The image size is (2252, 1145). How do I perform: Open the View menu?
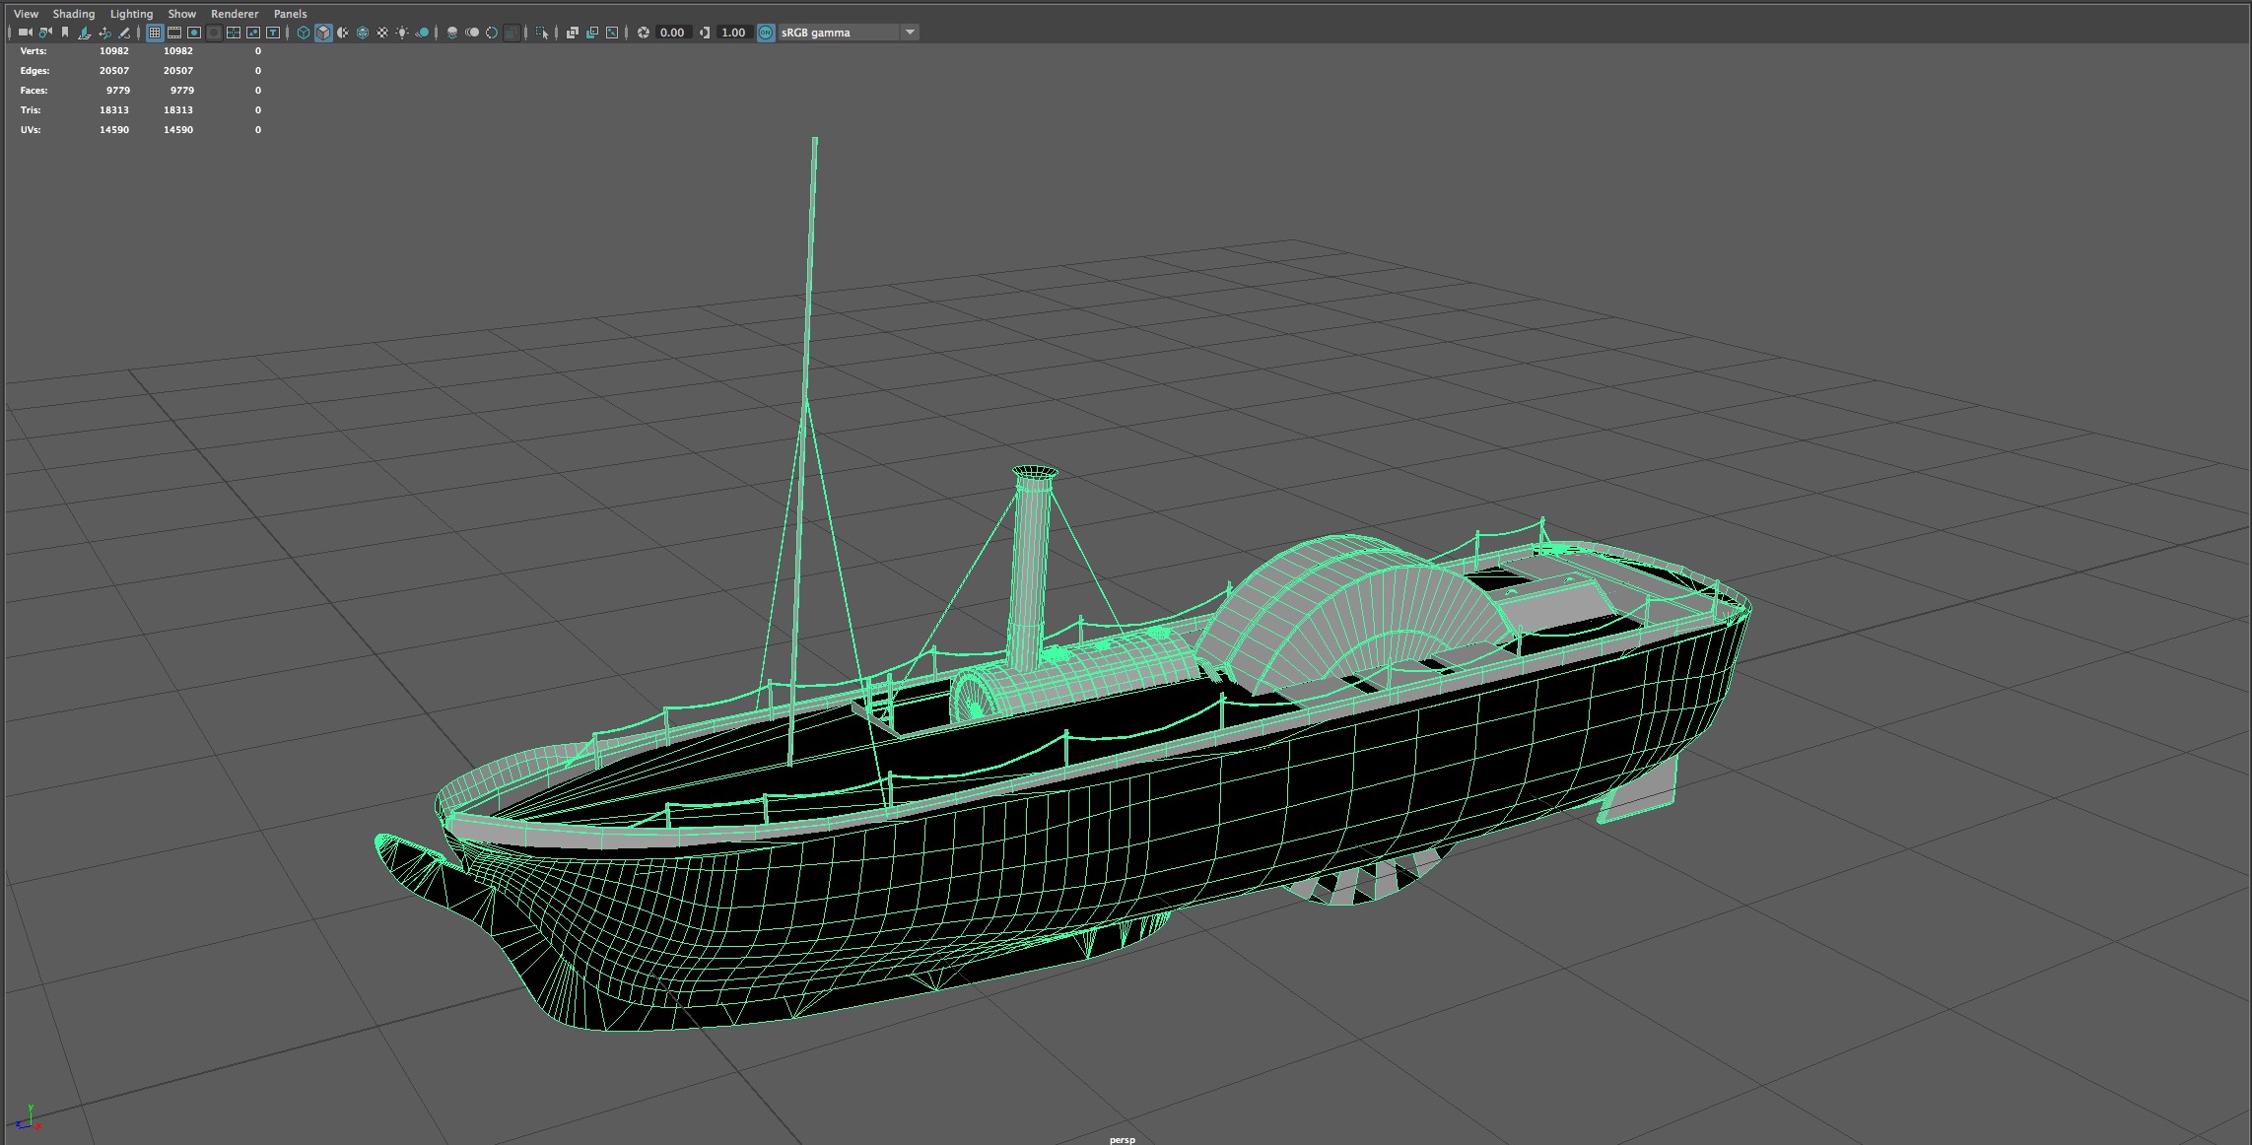tap(26, 14)
